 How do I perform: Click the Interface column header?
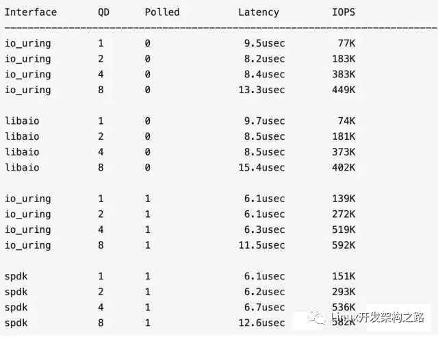coord(31,12)
